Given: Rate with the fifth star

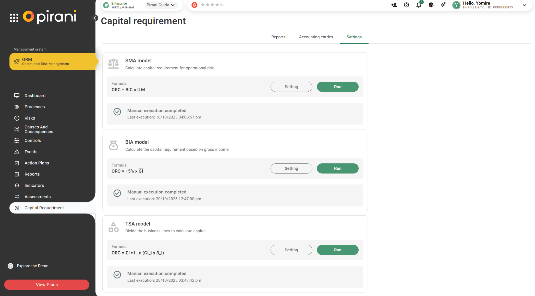Looking at the screenshot, I should pyautogui.click(x=222, y=5).
